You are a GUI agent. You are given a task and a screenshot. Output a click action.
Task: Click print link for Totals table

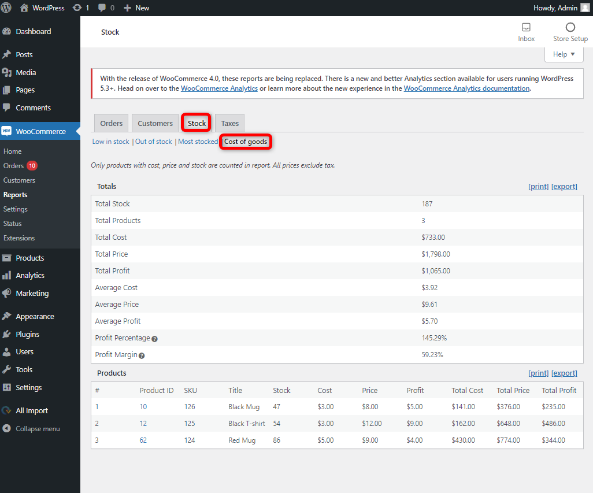[539, 186]
